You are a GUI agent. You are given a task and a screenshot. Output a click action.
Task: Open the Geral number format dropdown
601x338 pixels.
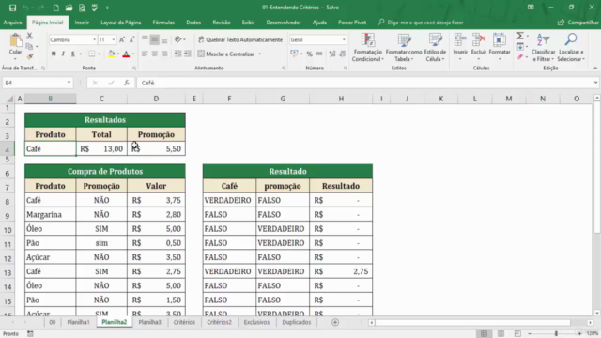click(x=344, y=39)
